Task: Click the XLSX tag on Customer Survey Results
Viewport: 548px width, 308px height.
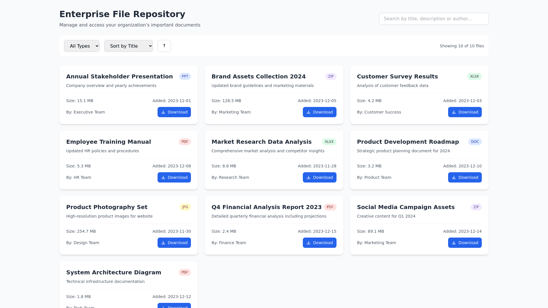Action: pos(474,76)
